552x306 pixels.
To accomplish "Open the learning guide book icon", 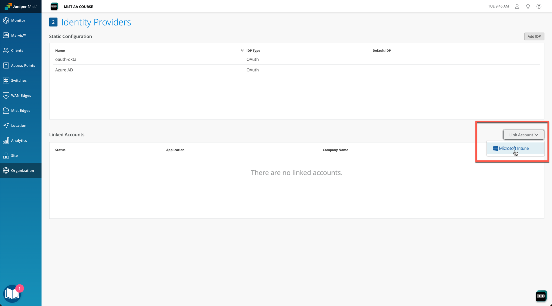I will pyautogui.click(x=12, y=293).
